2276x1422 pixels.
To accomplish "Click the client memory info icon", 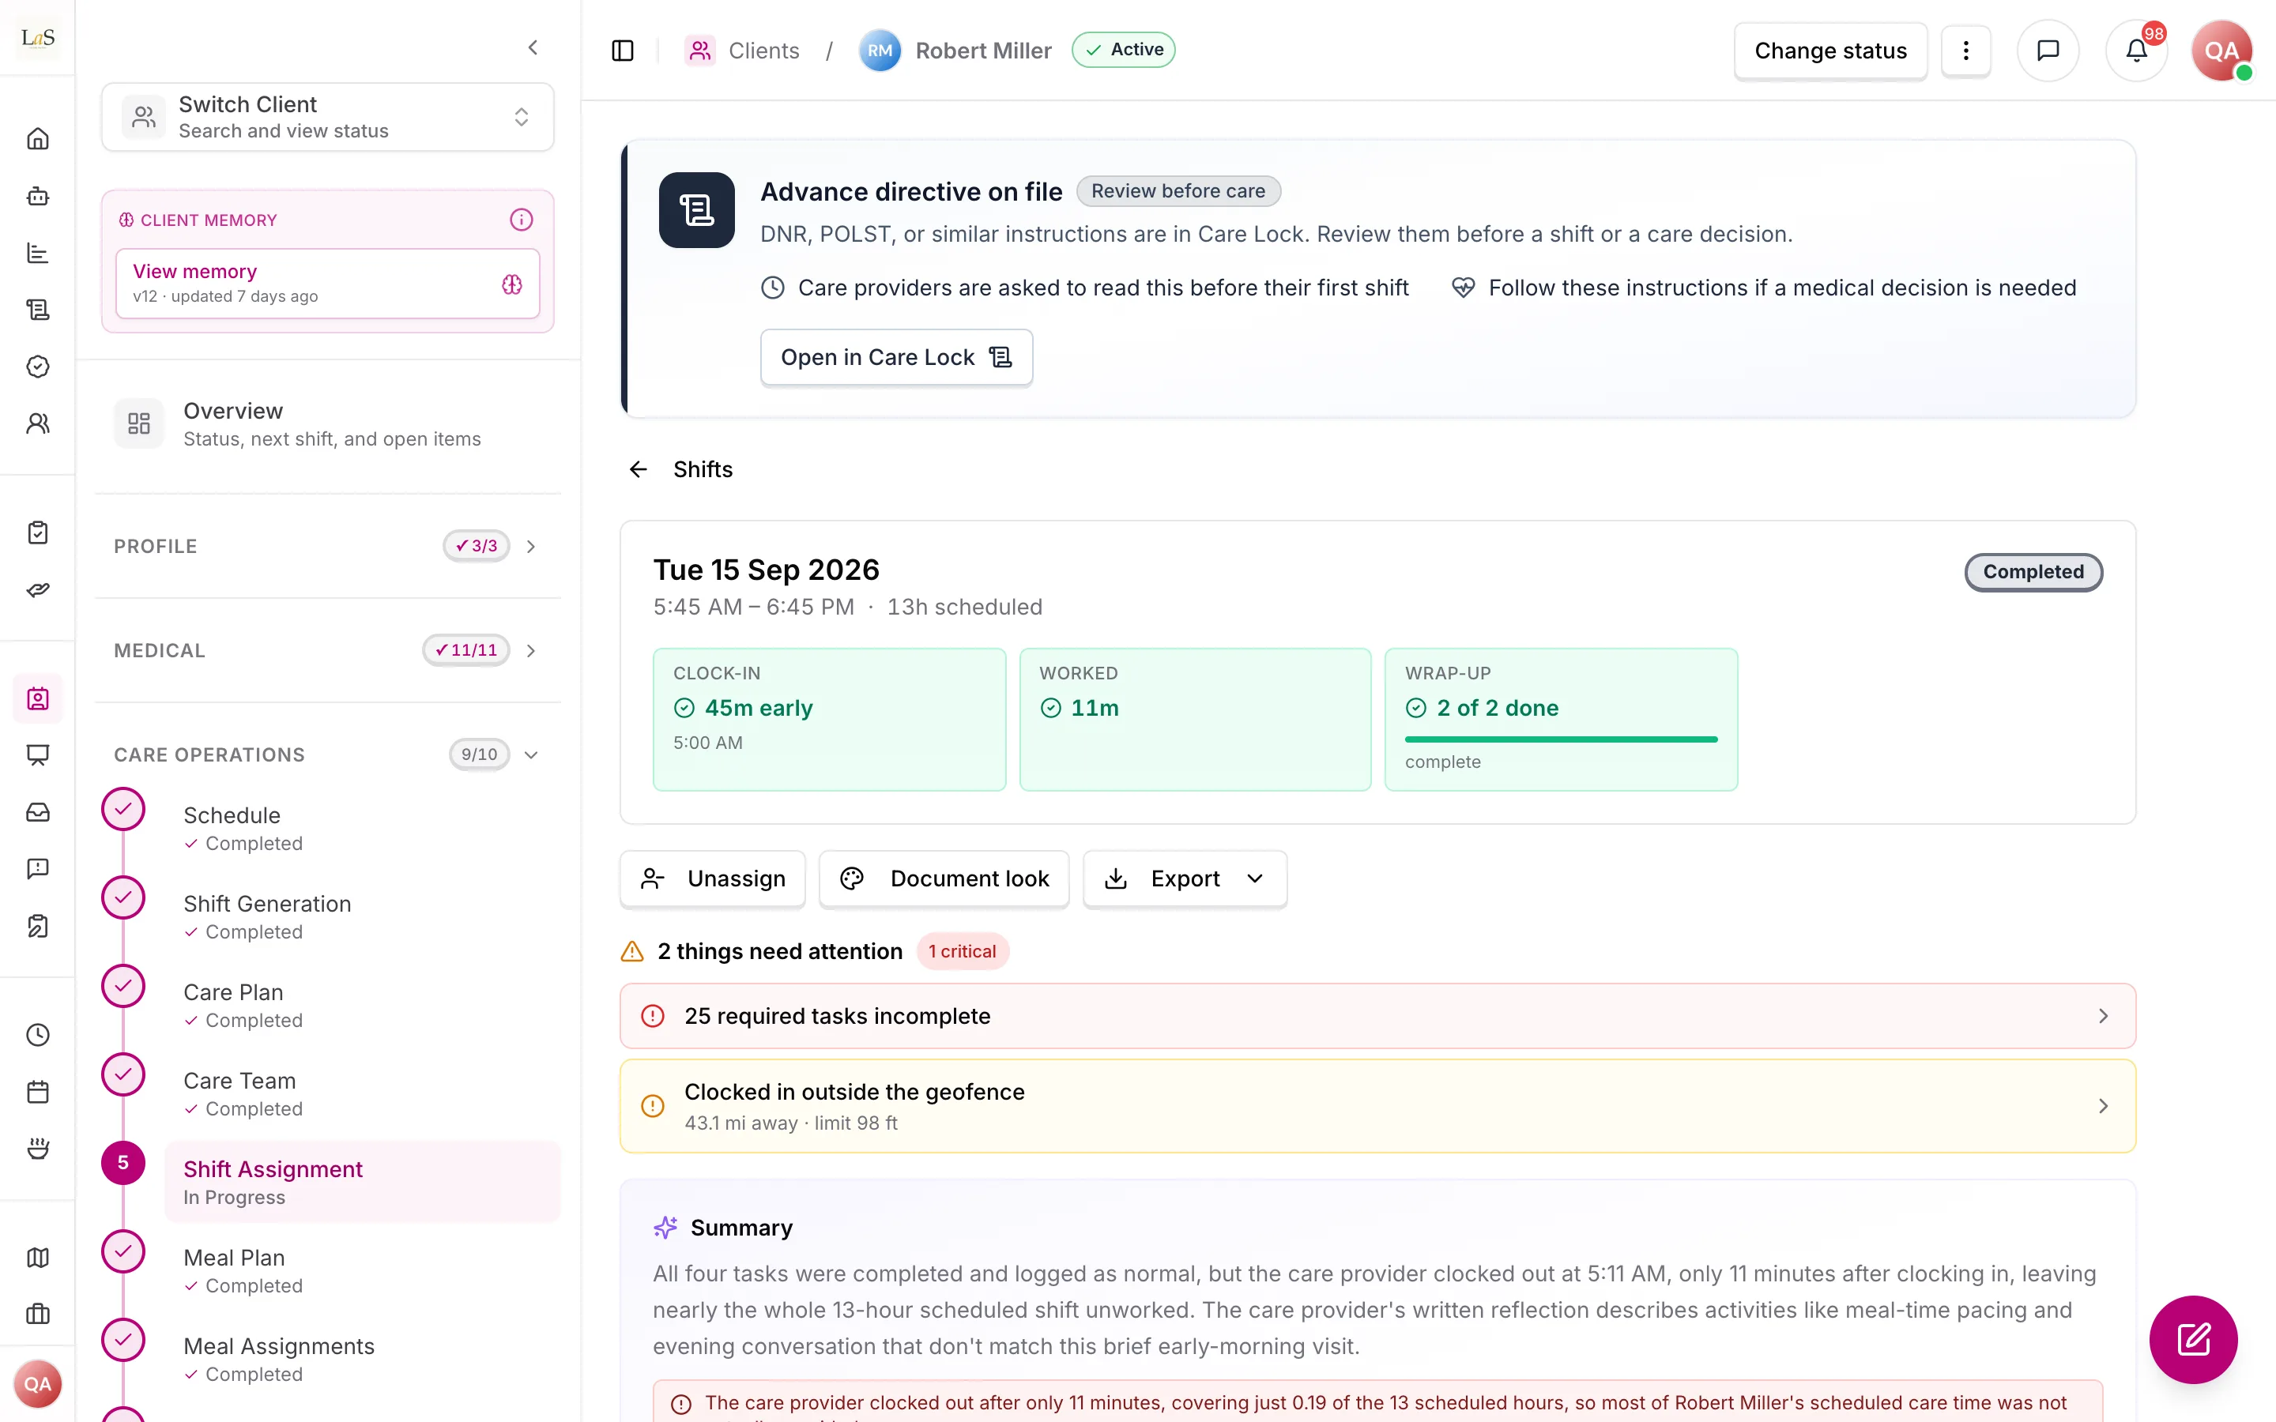I will 521,220.
